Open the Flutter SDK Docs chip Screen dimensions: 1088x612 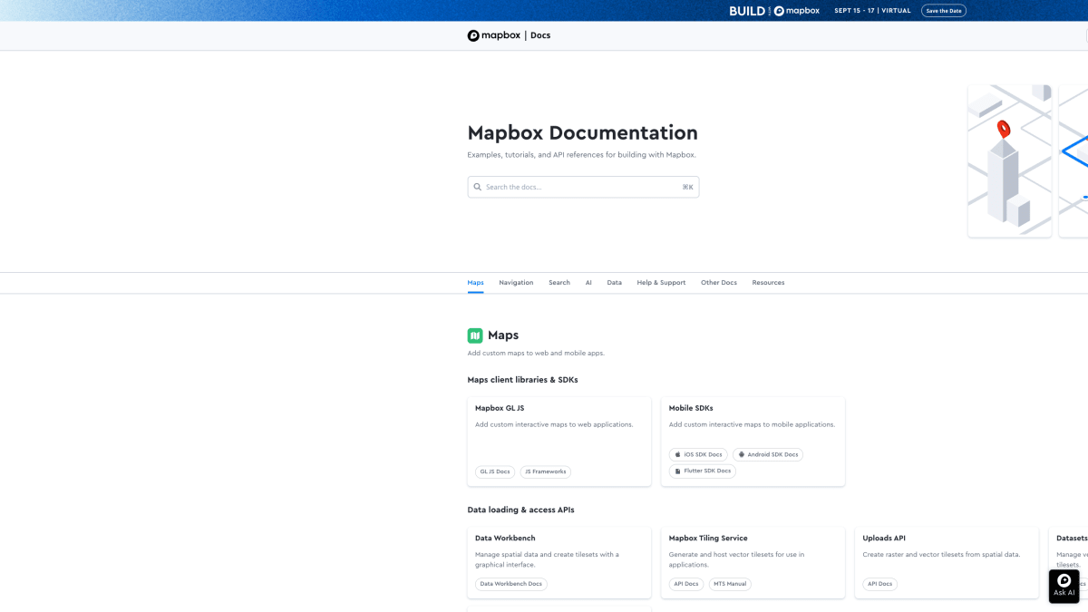703,471
